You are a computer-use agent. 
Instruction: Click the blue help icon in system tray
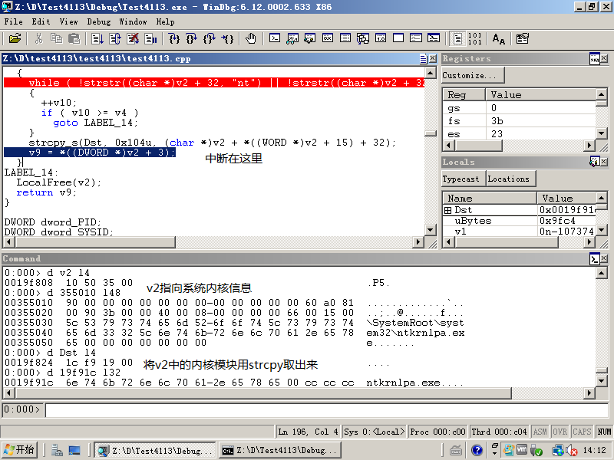pyautogui.click(x=477, y=451)
